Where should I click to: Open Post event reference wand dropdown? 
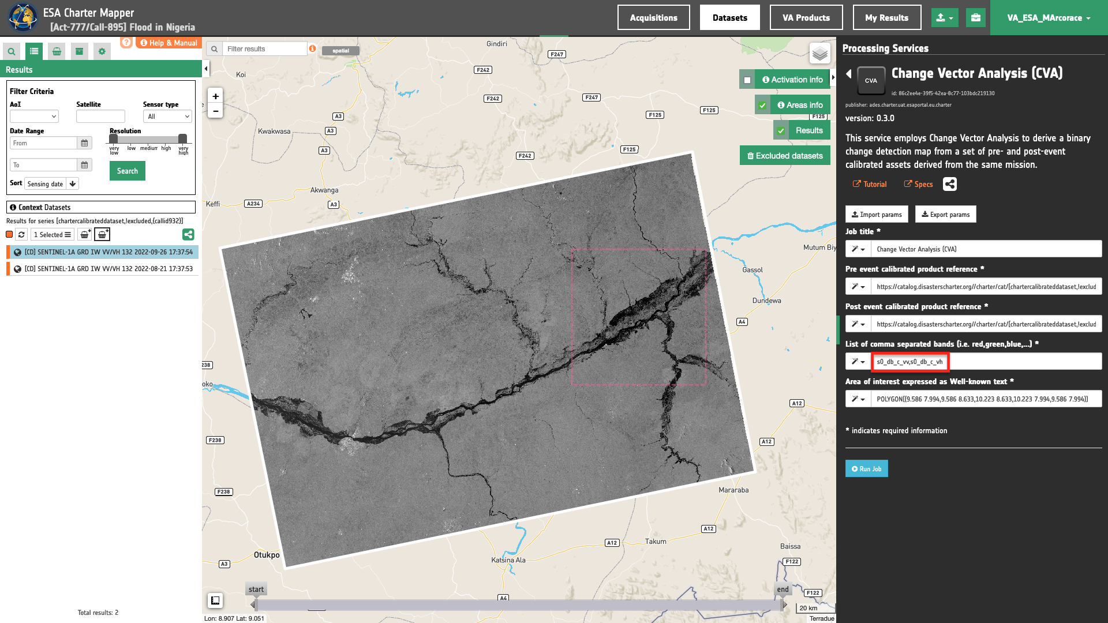[858, 324]
